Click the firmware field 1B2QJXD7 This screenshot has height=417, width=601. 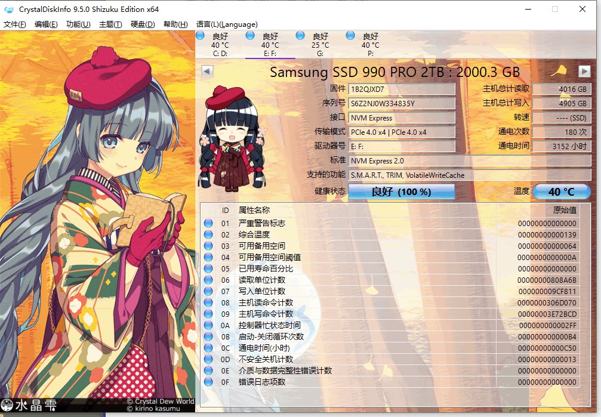401,89
